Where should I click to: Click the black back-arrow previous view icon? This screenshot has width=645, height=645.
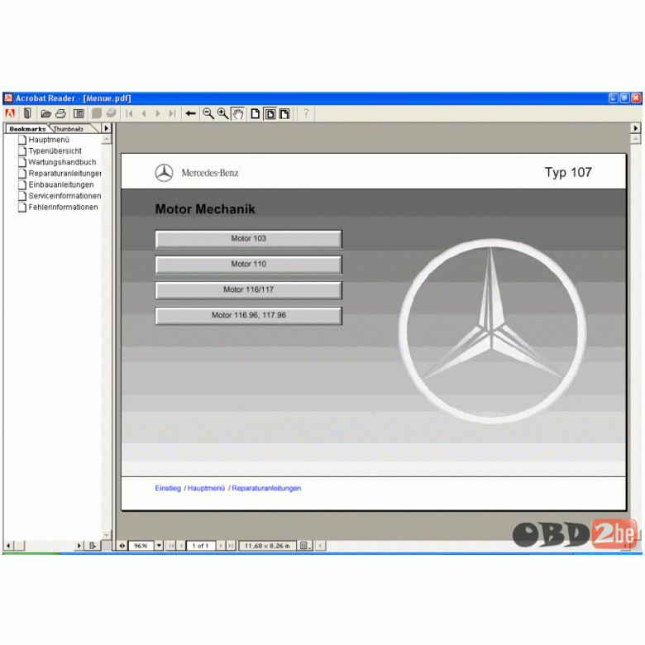click(190, 113)
